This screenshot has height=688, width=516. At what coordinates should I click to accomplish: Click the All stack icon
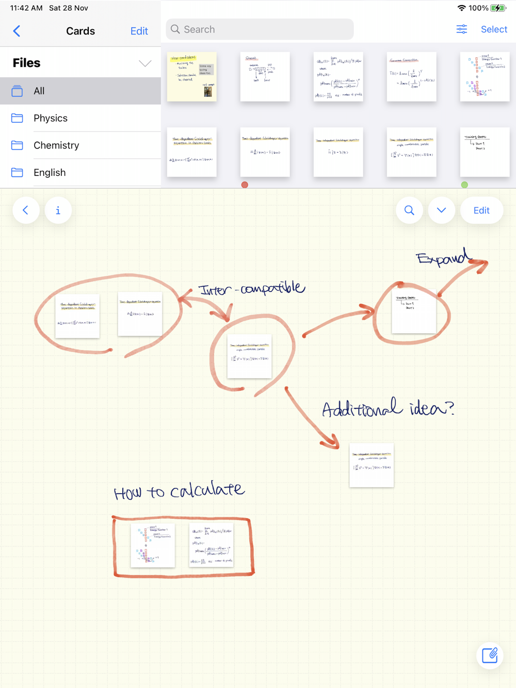point(17,91)
